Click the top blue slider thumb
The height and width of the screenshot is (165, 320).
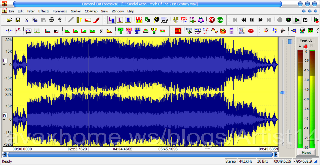point(290,41)
